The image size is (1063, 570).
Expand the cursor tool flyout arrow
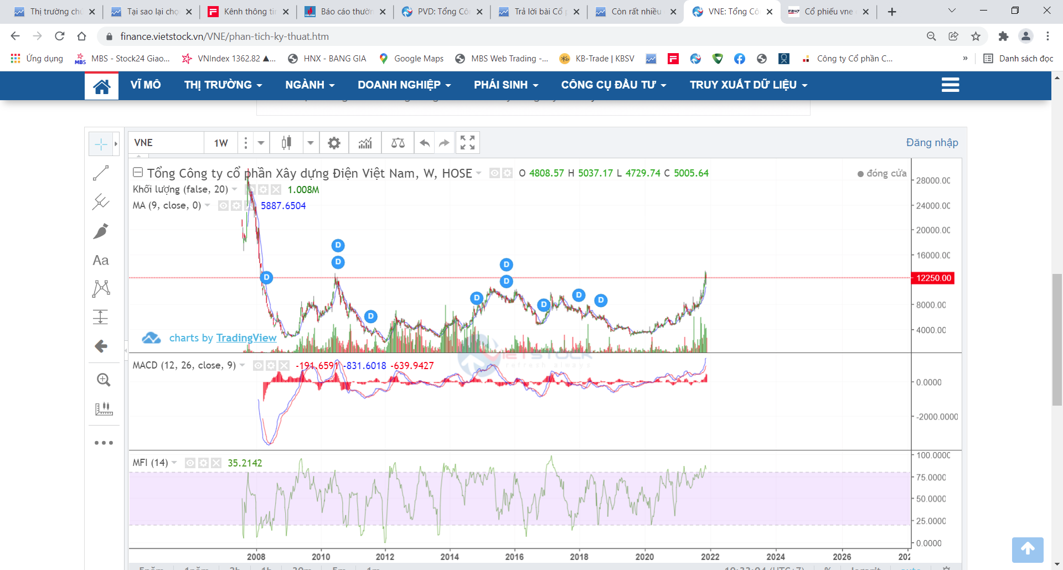tap(116, 144)
